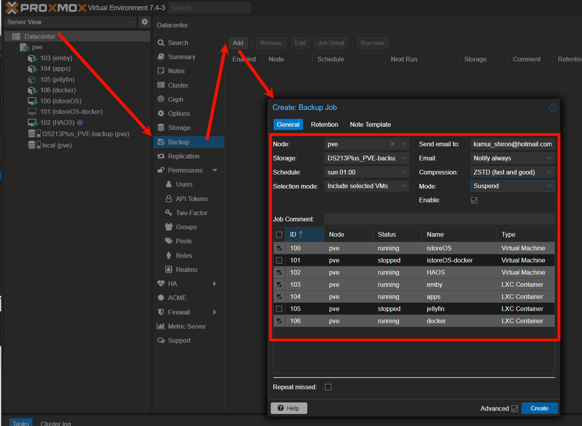Viewport: 582px width, 426px height.
Task: Open the Tasks tab at bottom
Action: click(21, 423)
